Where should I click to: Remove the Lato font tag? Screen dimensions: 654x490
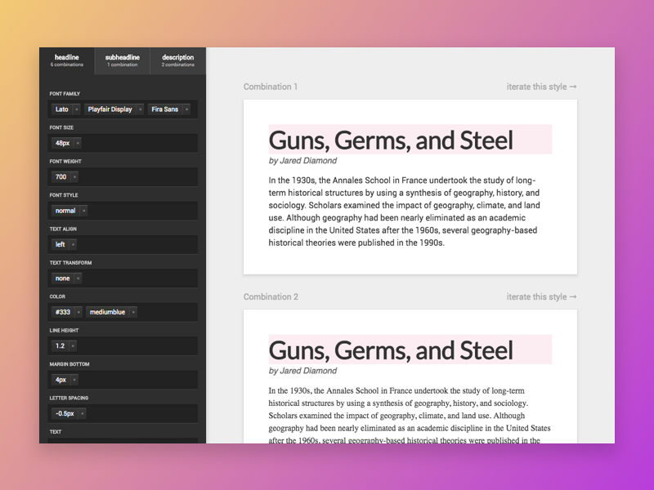[76, 109]
